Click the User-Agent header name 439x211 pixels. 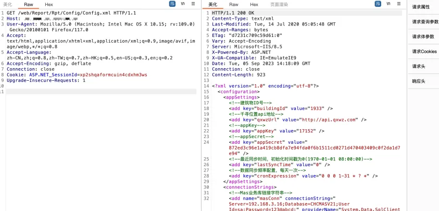coord(22,24)
